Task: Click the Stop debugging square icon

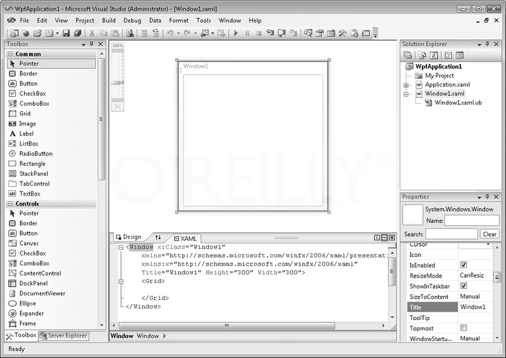Action: click(259, 33)
